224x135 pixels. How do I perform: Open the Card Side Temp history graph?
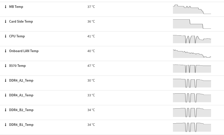tap(192, 24)
